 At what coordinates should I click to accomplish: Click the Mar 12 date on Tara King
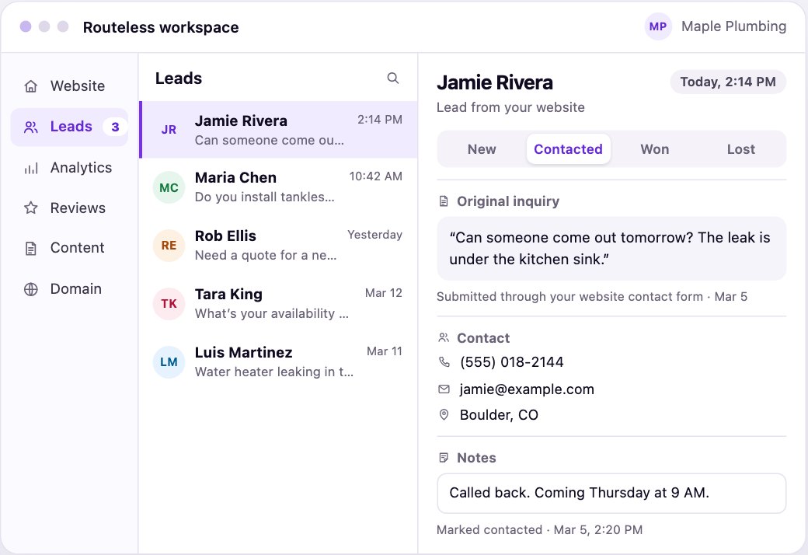click(x=383, y=293)
